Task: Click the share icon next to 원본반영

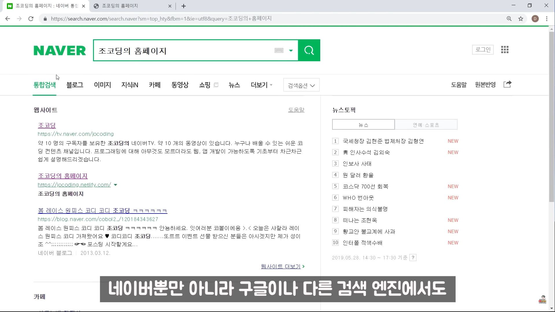Action: click(508, 84)
